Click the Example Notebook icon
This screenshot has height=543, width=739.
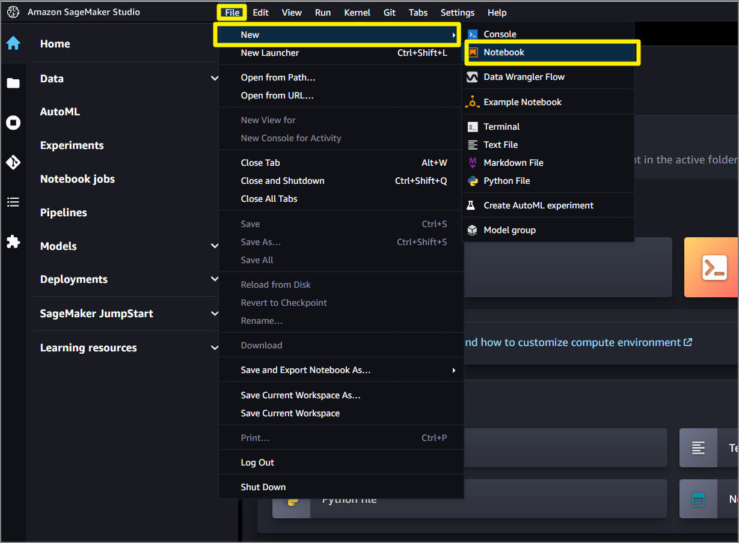[473, 102]
